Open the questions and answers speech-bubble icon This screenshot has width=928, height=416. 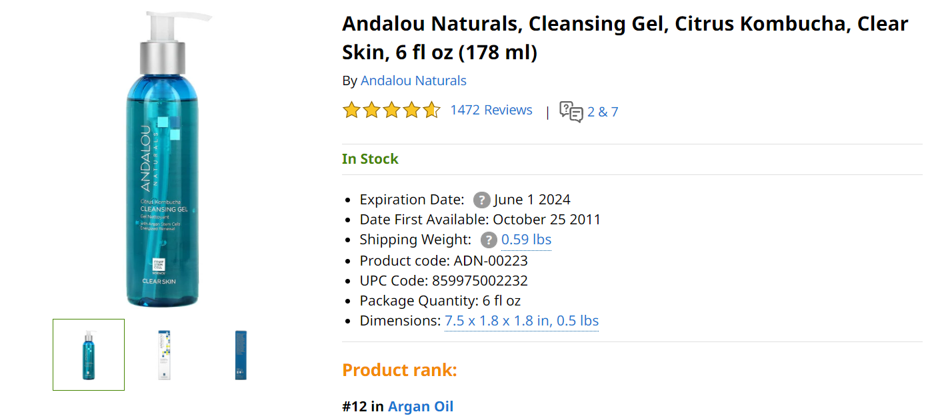pyautogui.click(x=571, y=111)
